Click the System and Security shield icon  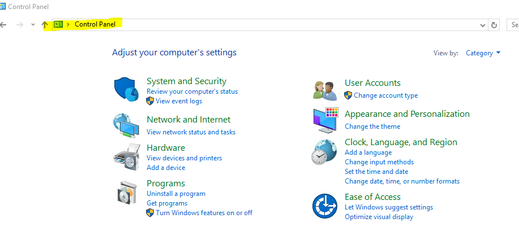[126, 90]
